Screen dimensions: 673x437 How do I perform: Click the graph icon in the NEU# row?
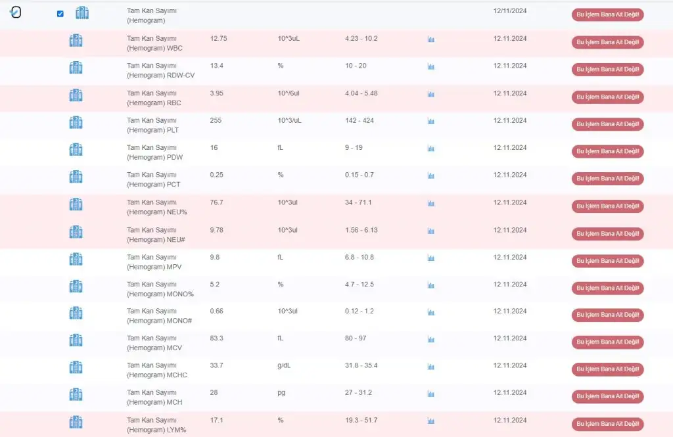point(431,231)
